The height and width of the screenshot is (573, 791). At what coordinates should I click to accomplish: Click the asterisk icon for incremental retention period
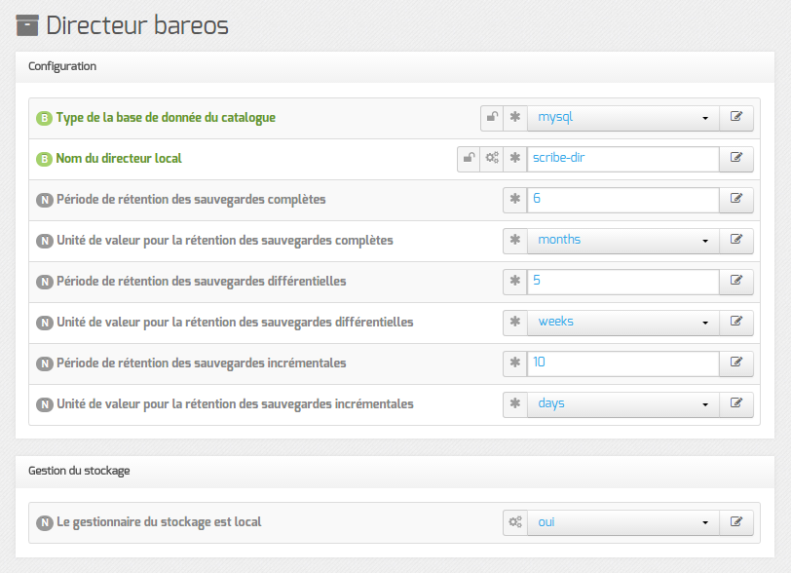click(515, 363)
